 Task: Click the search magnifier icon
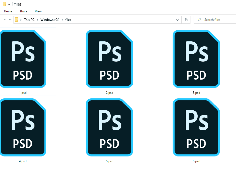tap(199, 19)
